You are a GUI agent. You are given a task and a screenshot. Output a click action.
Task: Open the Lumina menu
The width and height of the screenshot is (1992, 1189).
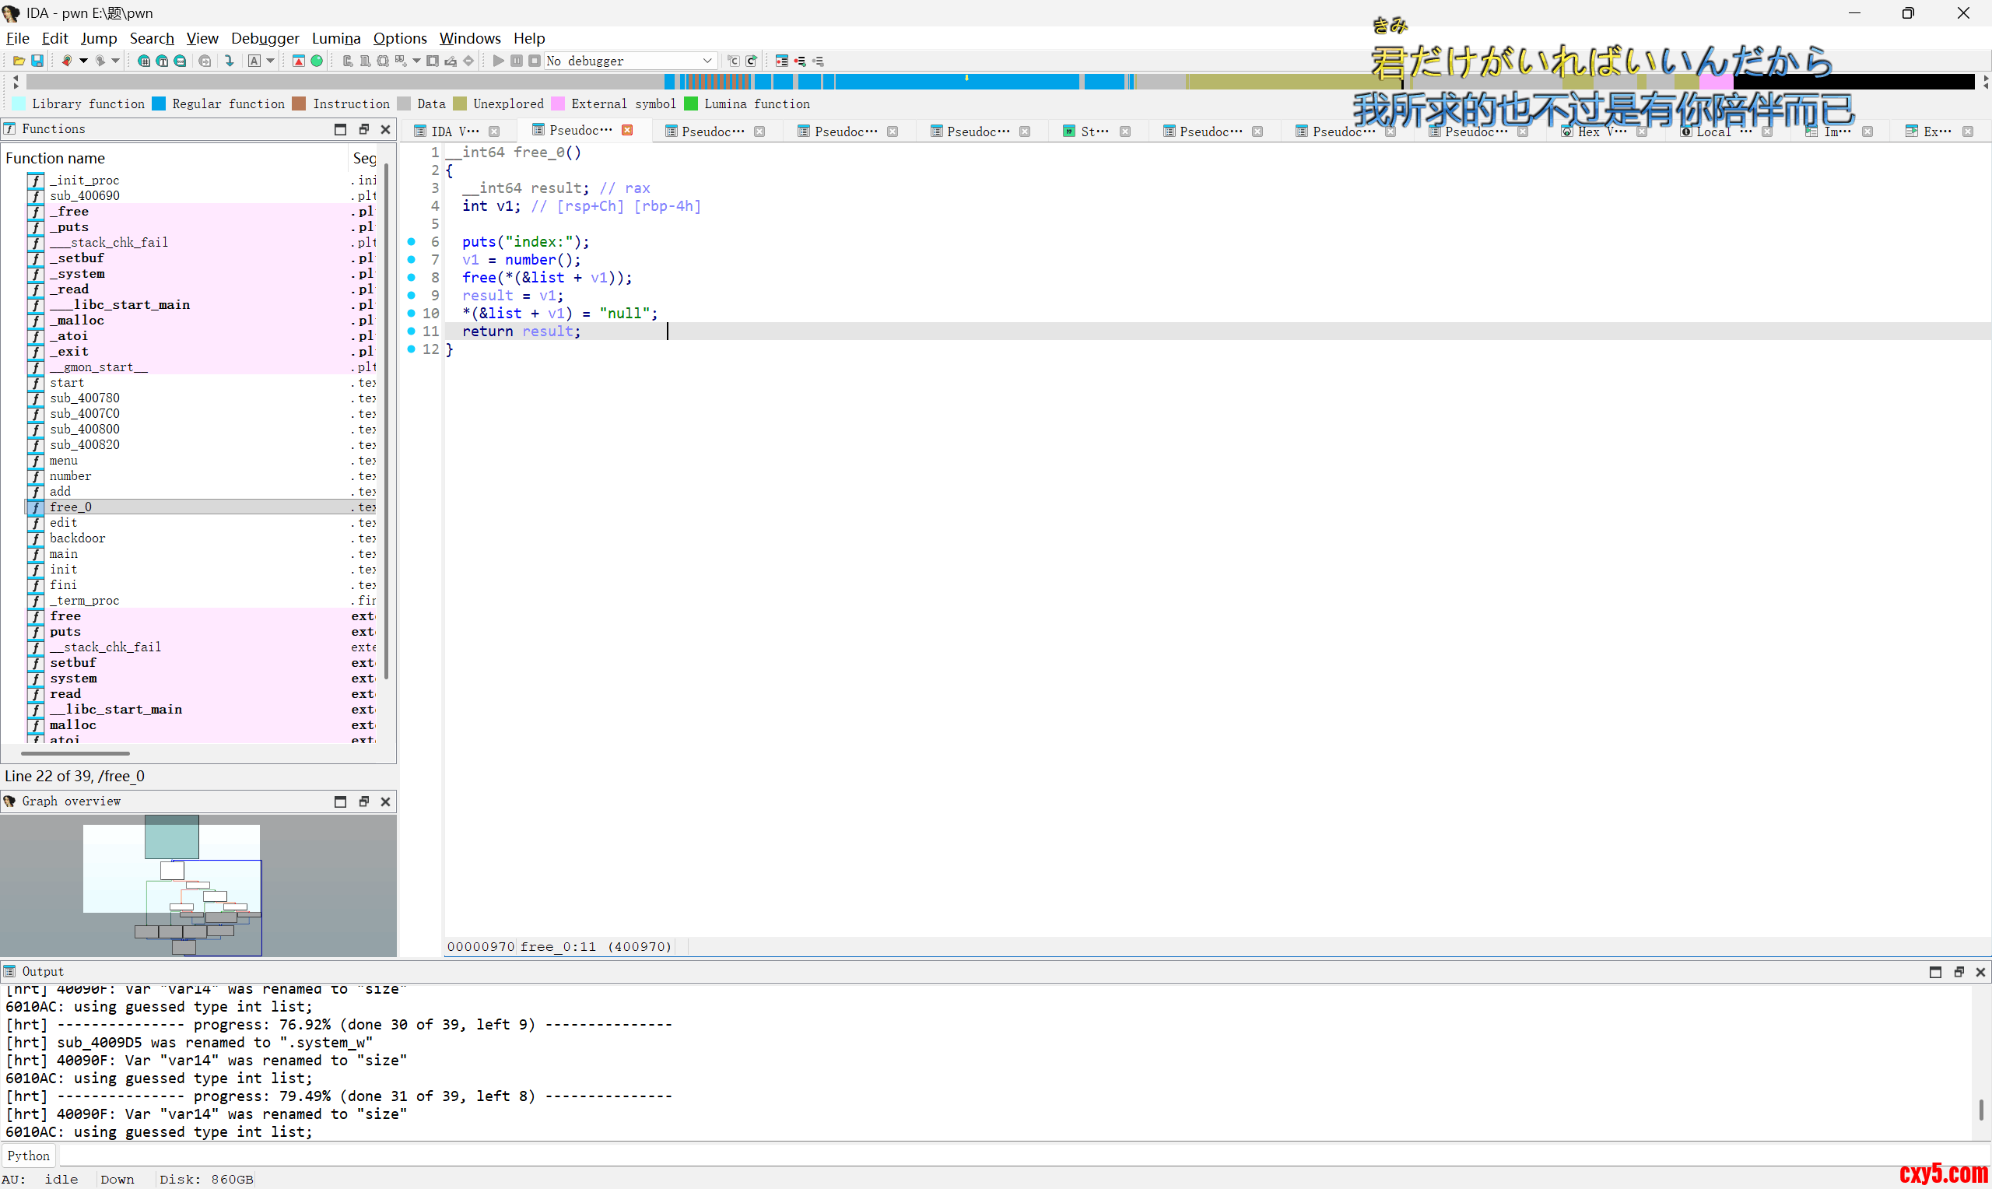click(335, 37)
